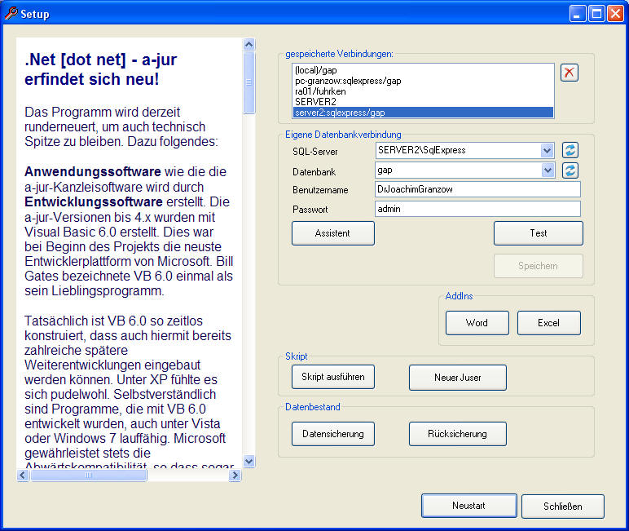Refresh the SQL-Server list
Image resolution: width=629 pixels, height=531 pixels.
pyautogui.click(x=570, y=151)
